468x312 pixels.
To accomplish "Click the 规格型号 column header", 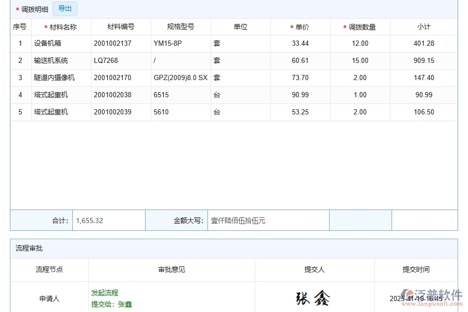I will 179,27.
